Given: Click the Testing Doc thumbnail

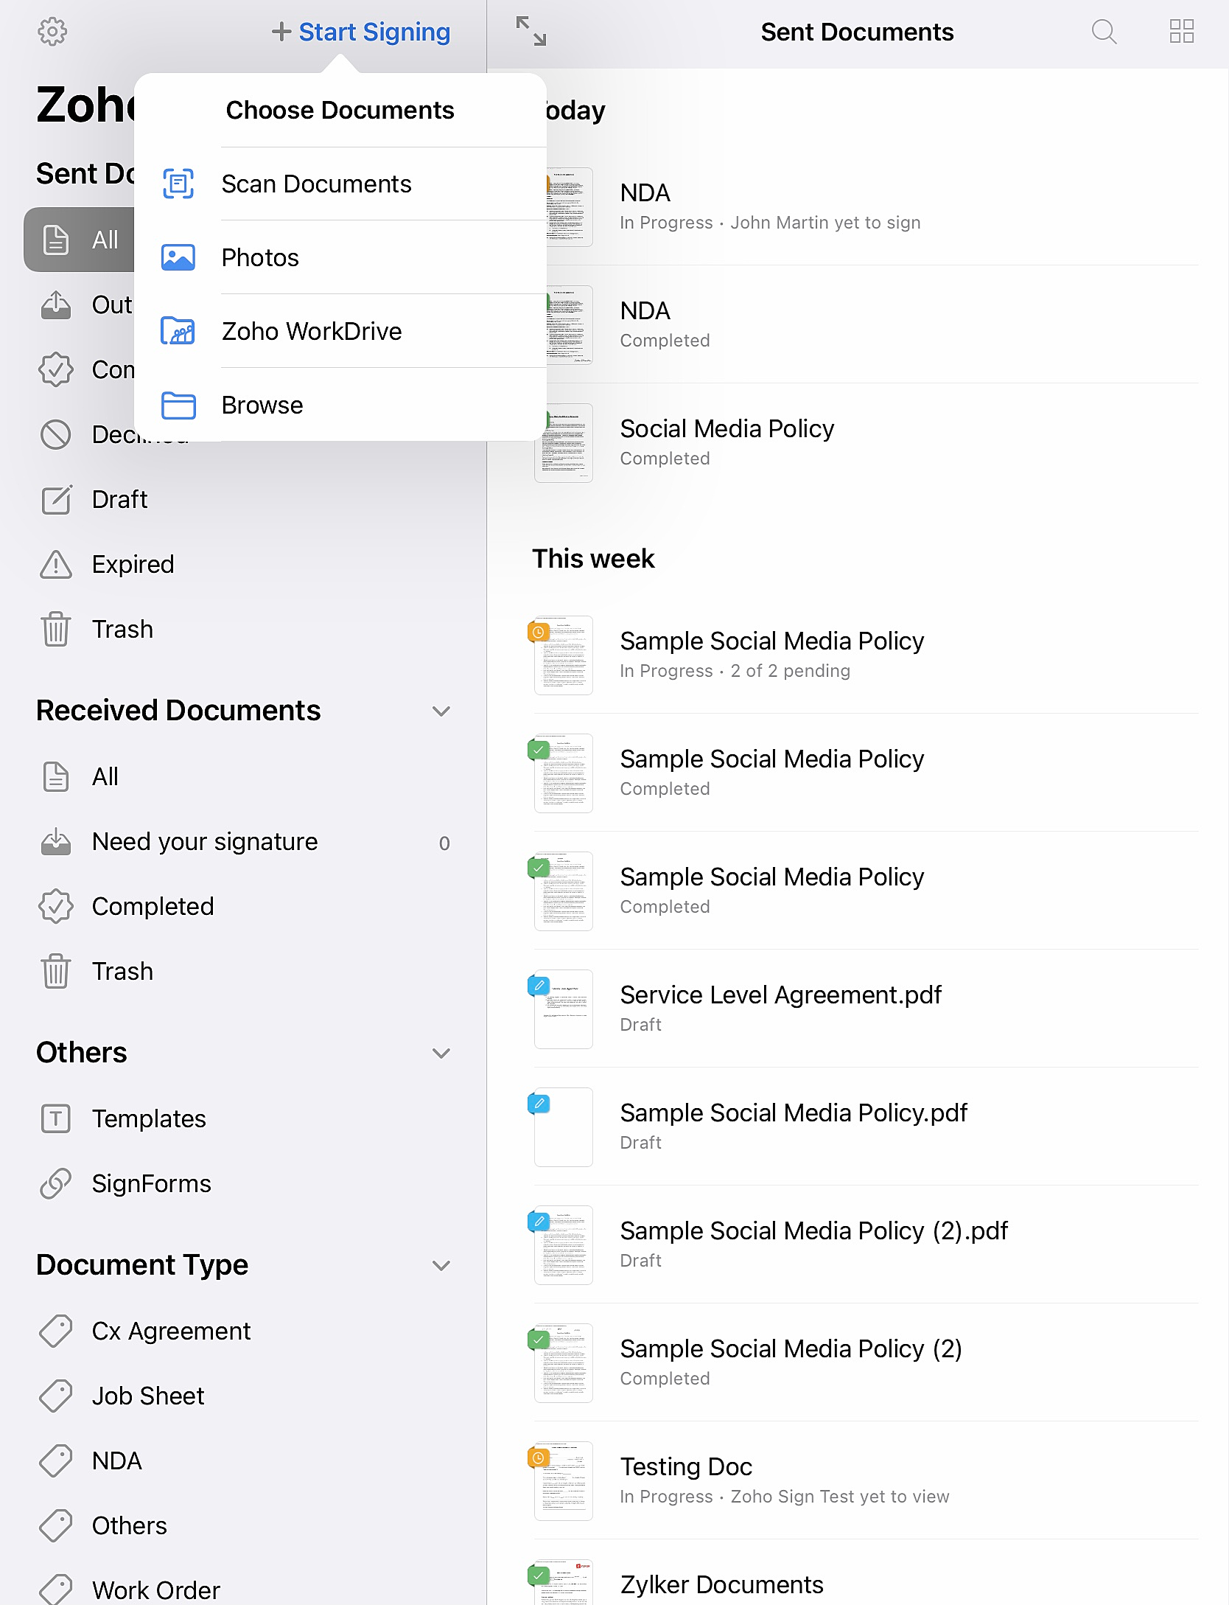Looking at the screenshot, I should 564,1480.
